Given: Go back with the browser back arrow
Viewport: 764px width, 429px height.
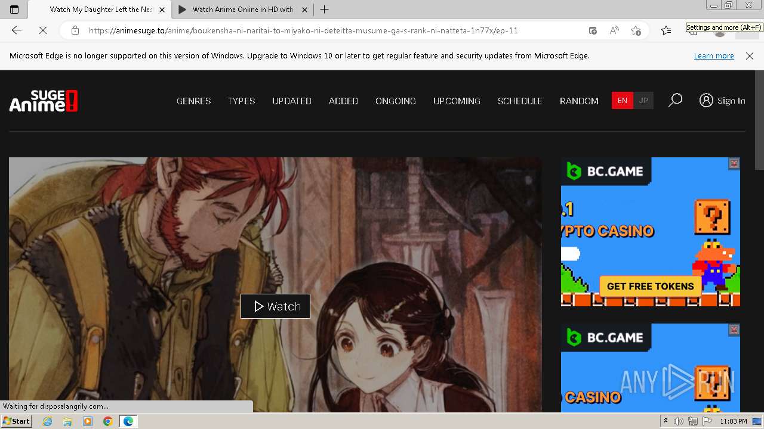Looking at the screenshot, I should click(17, 30).
